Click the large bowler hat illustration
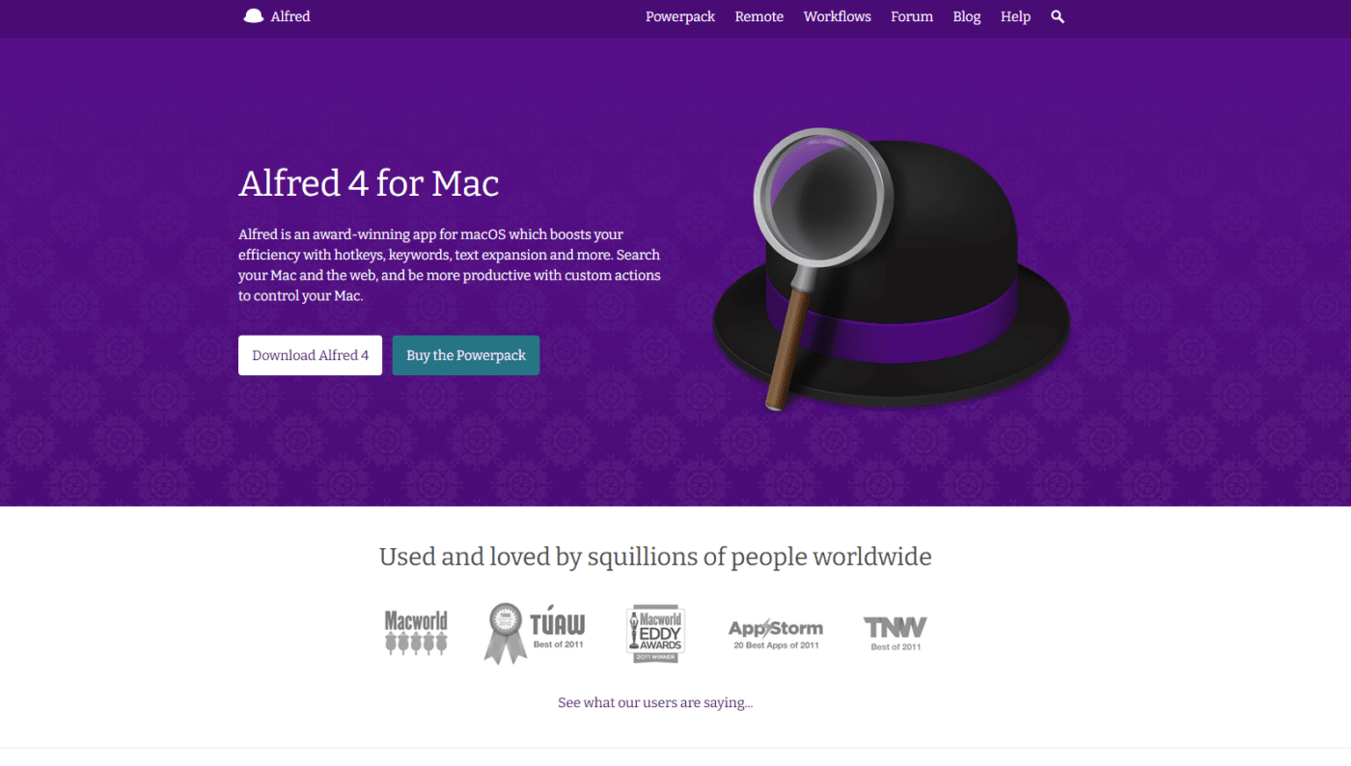Viewport: 1351px width, 766px height. click(893, 268)
